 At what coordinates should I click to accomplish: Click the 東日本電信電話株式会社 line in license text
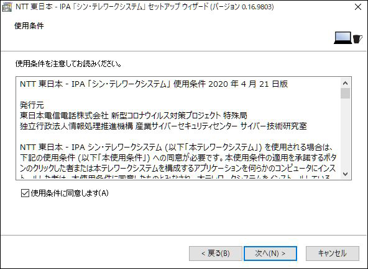coord(134,115)
